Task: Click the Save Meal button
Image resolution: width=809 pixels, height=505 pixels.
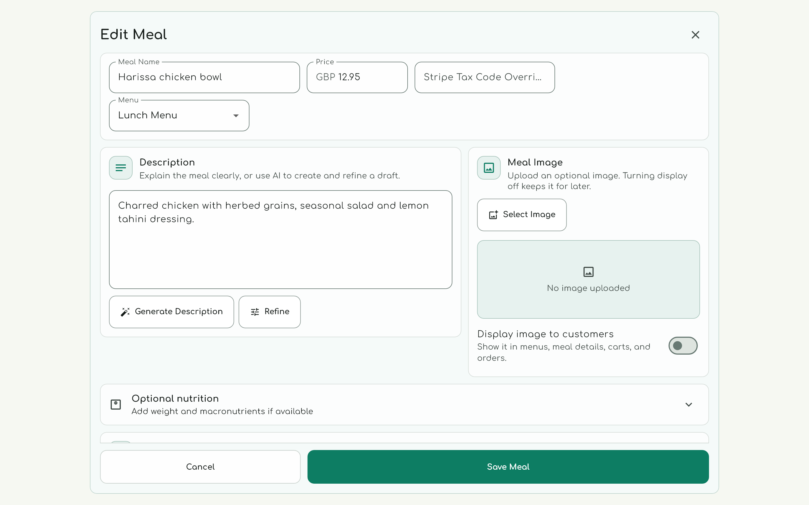Action: coord(508,467)
